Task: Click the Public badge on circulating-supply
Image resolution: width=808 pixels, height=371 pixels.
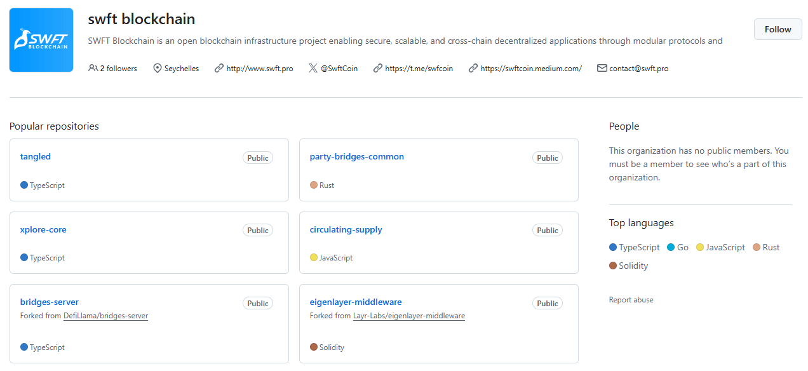Action: (x=547, y=230)
